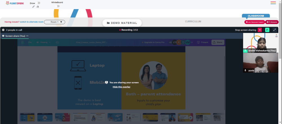Click the plus icon beside collaborator avatars
This screenshot has height=124, width=282.
192,42
